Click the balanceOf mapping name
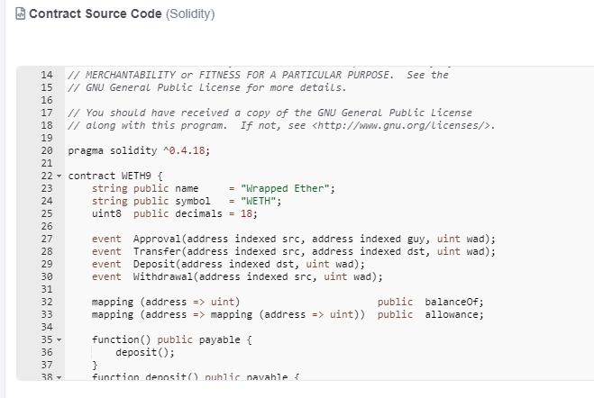The width and height of the screenshot is (594, 398). pyautogui.click(x=453, y=302)
